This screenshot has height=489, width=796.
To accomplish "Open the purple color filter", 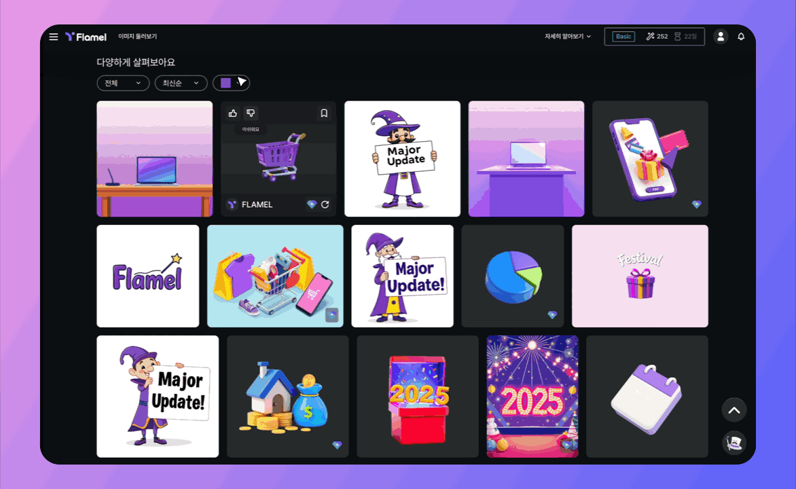I will point(231,83).
